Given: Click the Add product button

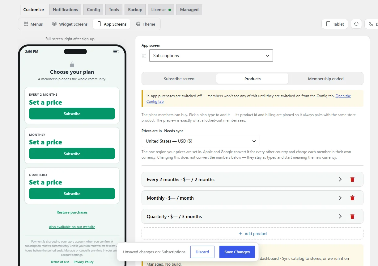Looking at the screenshot, I should (x=253, y=234).
